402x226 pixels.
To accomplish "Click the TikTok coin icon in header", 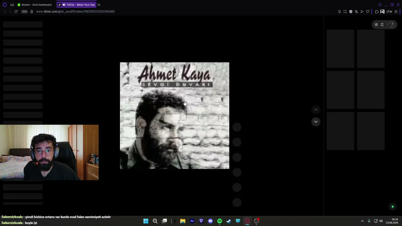I will 376,24.
